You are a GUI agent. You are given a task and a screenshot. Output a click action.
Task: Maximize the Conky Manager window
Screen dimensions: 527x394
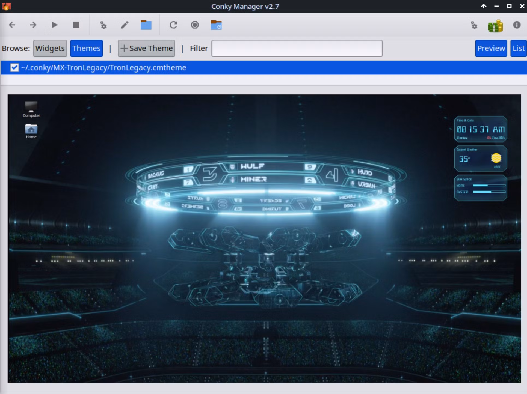[x=509, y=6]
